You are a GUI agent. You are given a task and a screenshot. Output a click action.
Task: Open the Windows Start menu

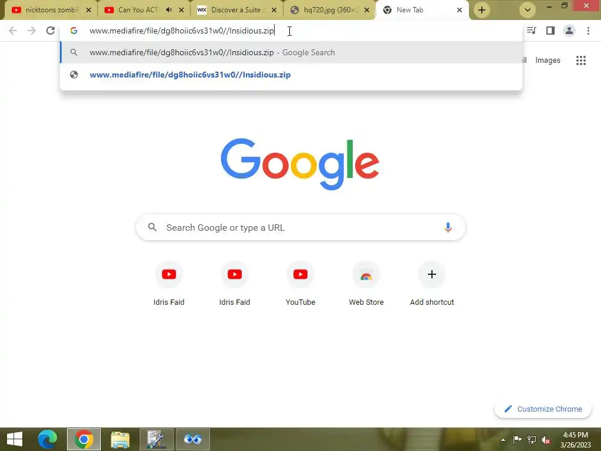click(15, 439)
